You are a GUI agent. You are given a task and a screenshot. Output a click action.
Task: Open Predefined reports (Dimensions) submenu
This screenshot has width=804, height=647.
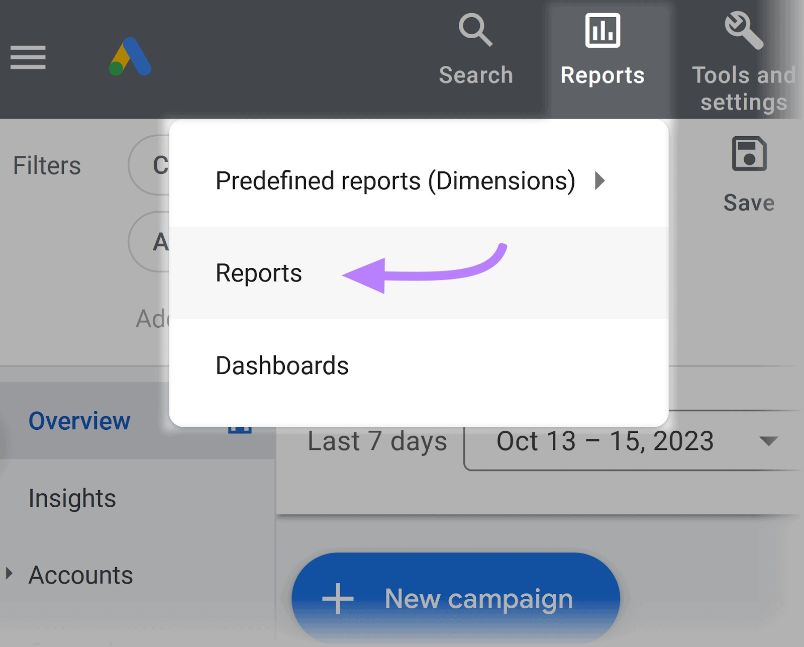(396, 181)
